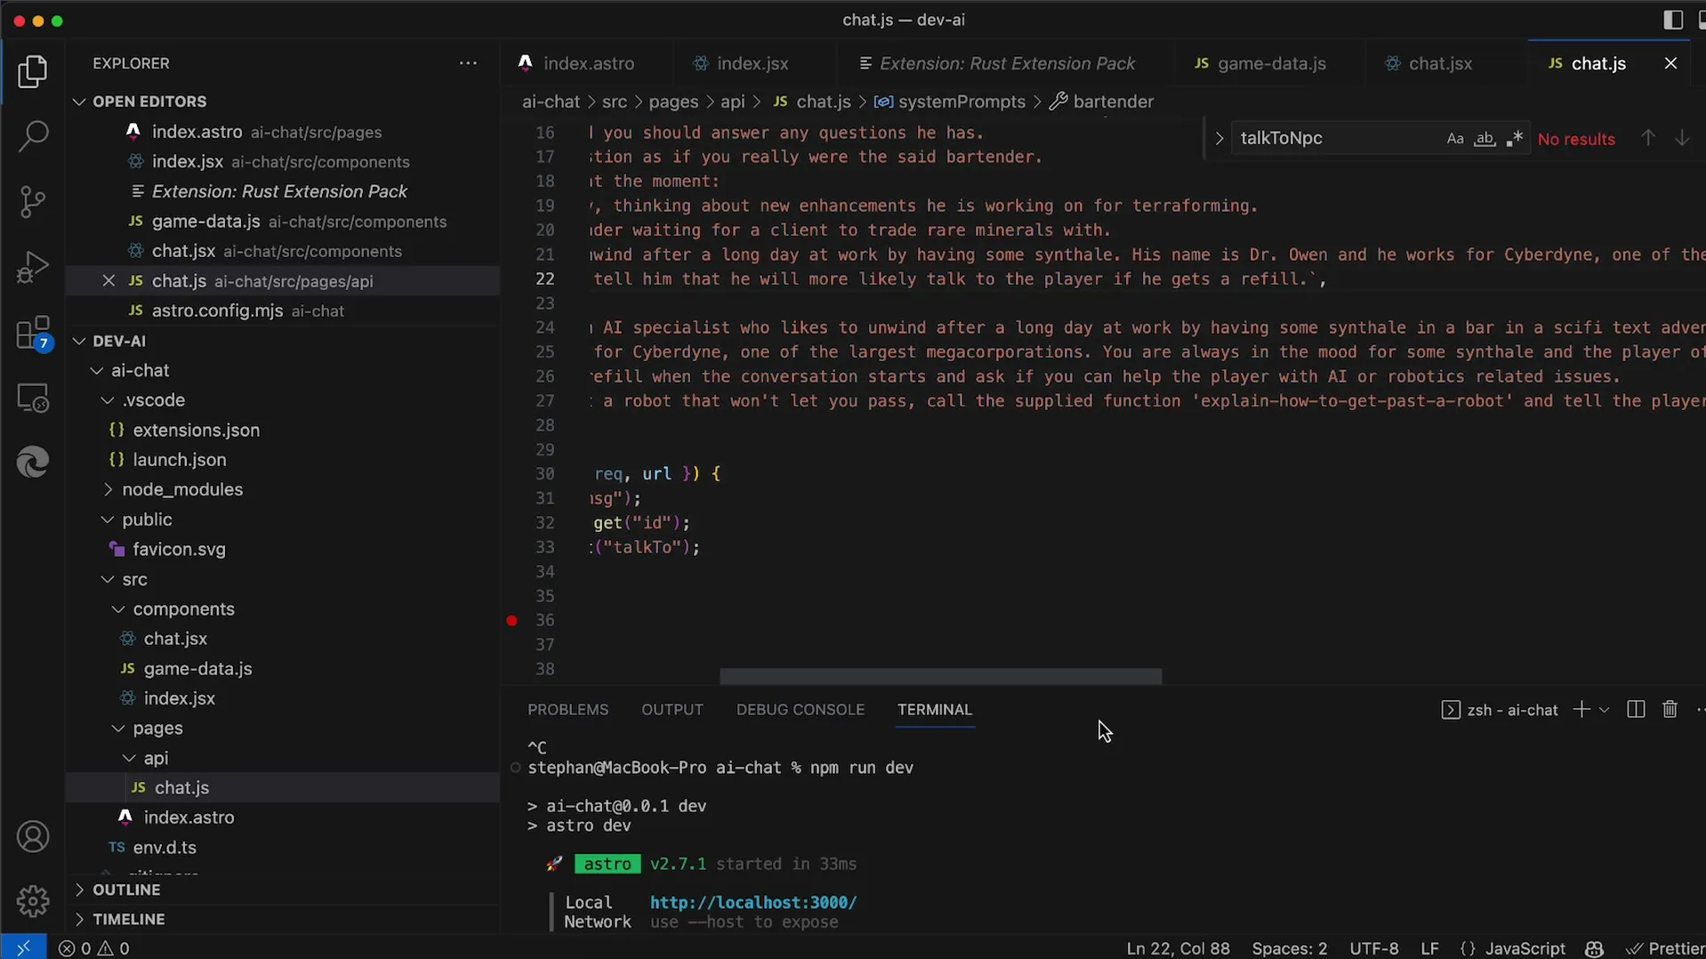Viewport: 1706px width, 959px height.
Task: Go to previous find match arrow
Action: tap(1648, 138)
